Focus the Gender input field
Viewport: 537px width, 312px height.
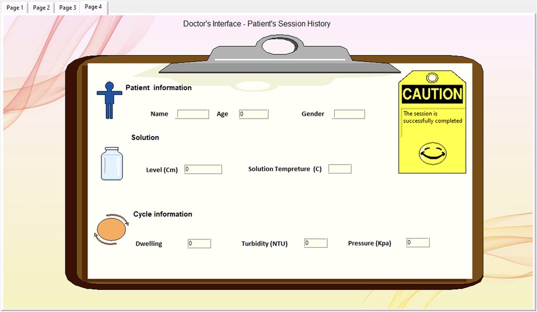pos(349,114)
